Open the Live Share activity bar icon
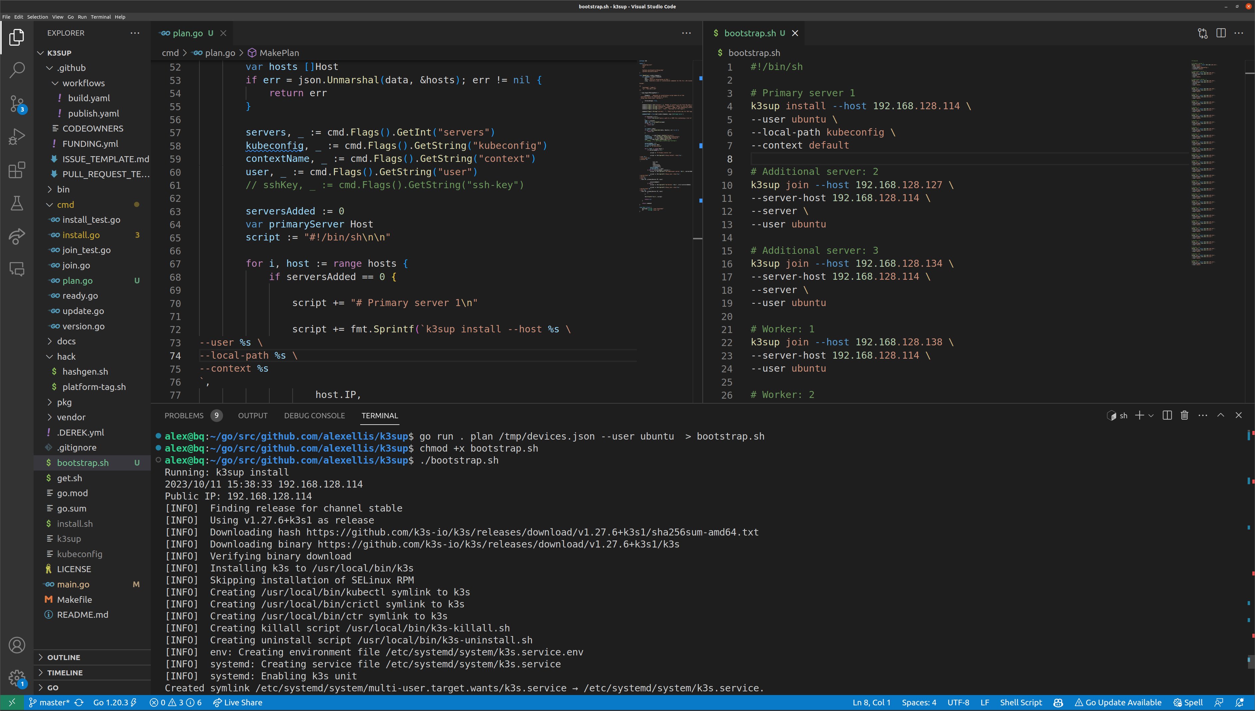The height and width of the screenshot is (711, 1255). pos(17,236)
